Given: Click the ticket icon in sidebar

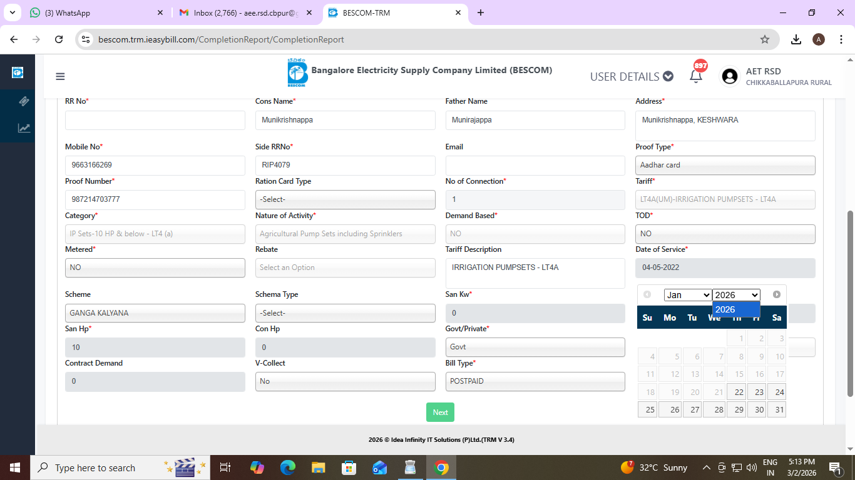Looking at the screenshot, I should point(24,101).
